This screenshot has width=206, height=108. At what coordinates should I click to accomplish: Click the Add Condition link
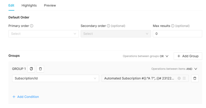coord(26,97)
